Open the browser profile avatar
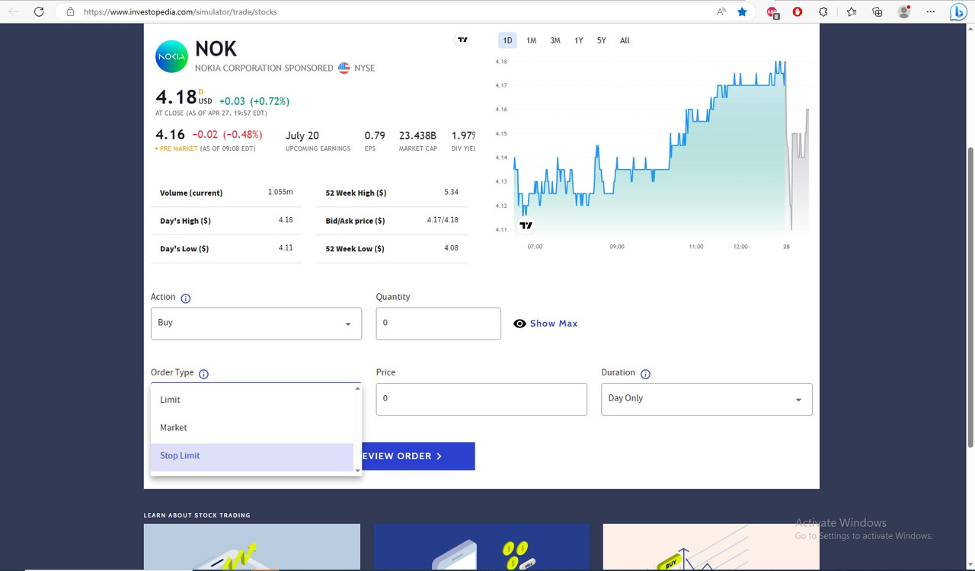Screen dimensions: 975x571 tap(904, 11)
